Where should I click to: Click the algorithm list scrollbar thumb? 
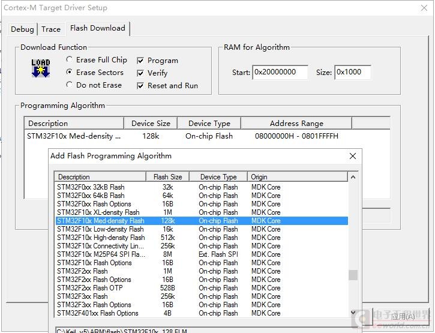point(353,275)
